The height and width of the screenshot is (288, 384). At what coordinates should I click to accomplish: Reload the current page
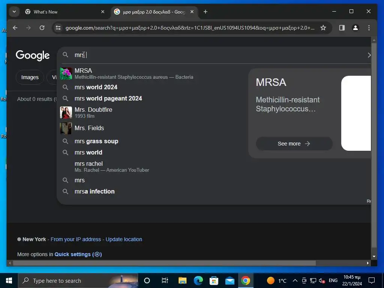42,28
